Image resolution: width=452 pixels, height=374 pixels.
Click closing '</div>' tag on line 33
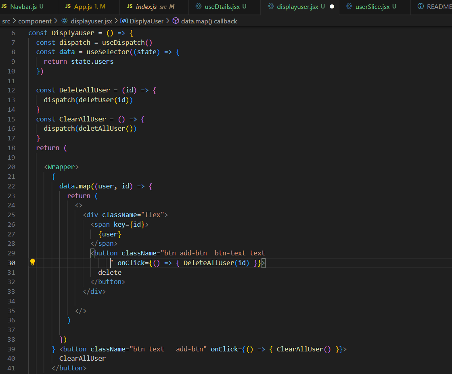point(94,291)
